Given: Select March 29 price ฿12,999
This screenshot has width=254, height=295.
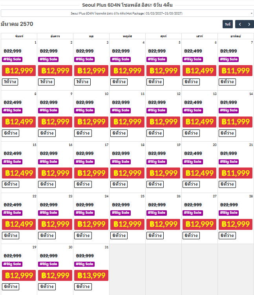Looking at the screenshot, I should pos(19,275).
